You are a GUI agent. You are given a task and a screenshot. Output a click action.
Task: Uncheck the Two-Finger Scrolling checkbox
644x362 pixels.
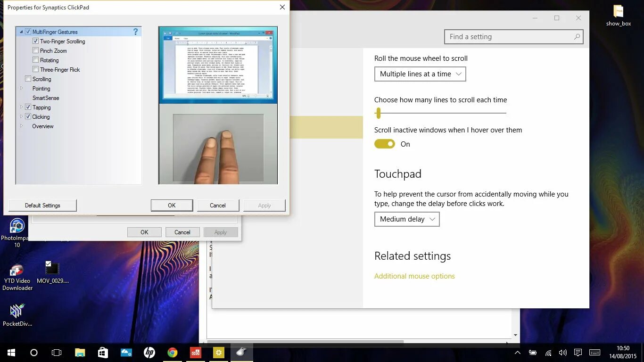pos(36,41)
